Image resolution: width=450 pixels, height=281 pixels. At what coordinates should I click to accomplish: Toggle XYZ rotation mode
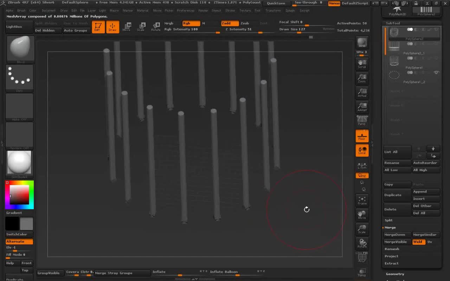pos(362,175)
